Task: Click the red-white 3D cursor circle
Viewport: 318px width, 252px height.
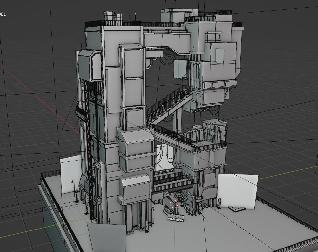Action: coord(174,204)
